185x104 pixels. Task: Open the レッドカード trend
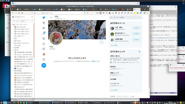[125, 85]
